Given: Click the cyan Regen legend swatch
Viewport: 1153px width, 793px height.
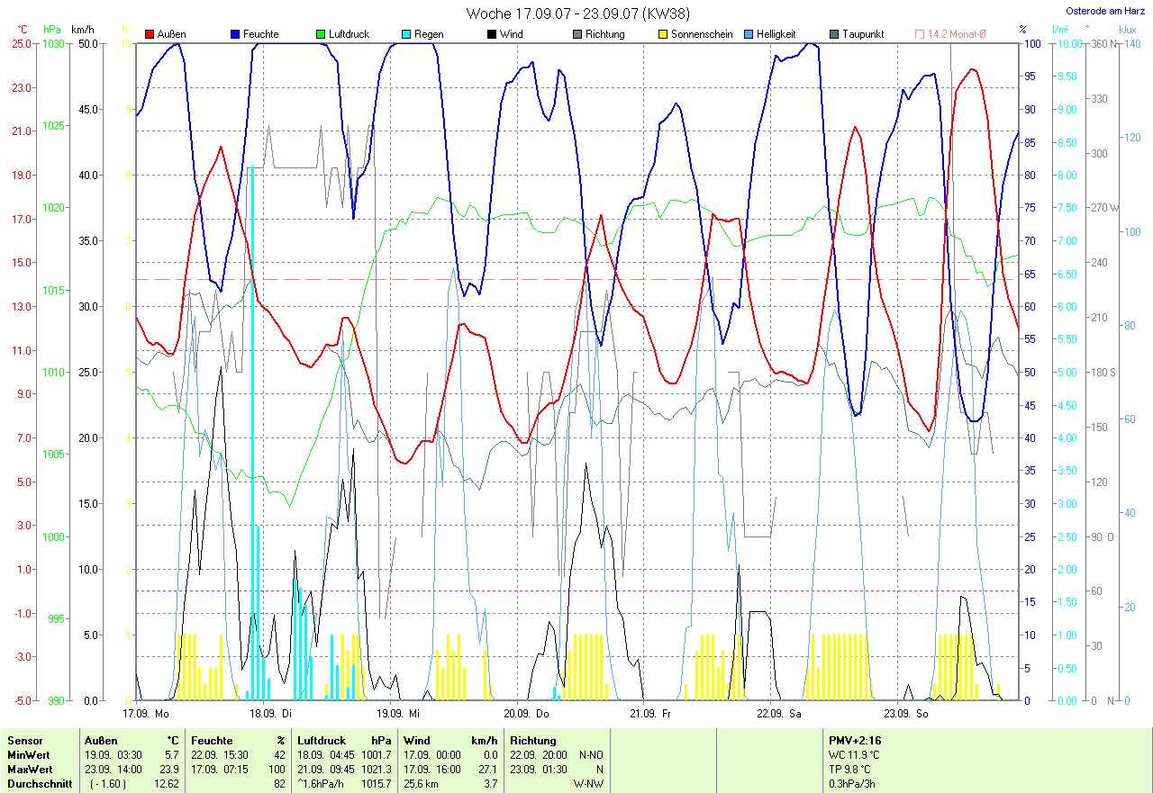Looking at the screenshot, I should (407, 34).
